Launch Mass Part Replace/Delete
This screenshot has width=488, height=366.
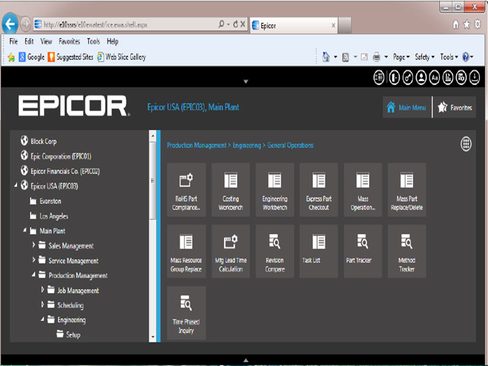407,190
